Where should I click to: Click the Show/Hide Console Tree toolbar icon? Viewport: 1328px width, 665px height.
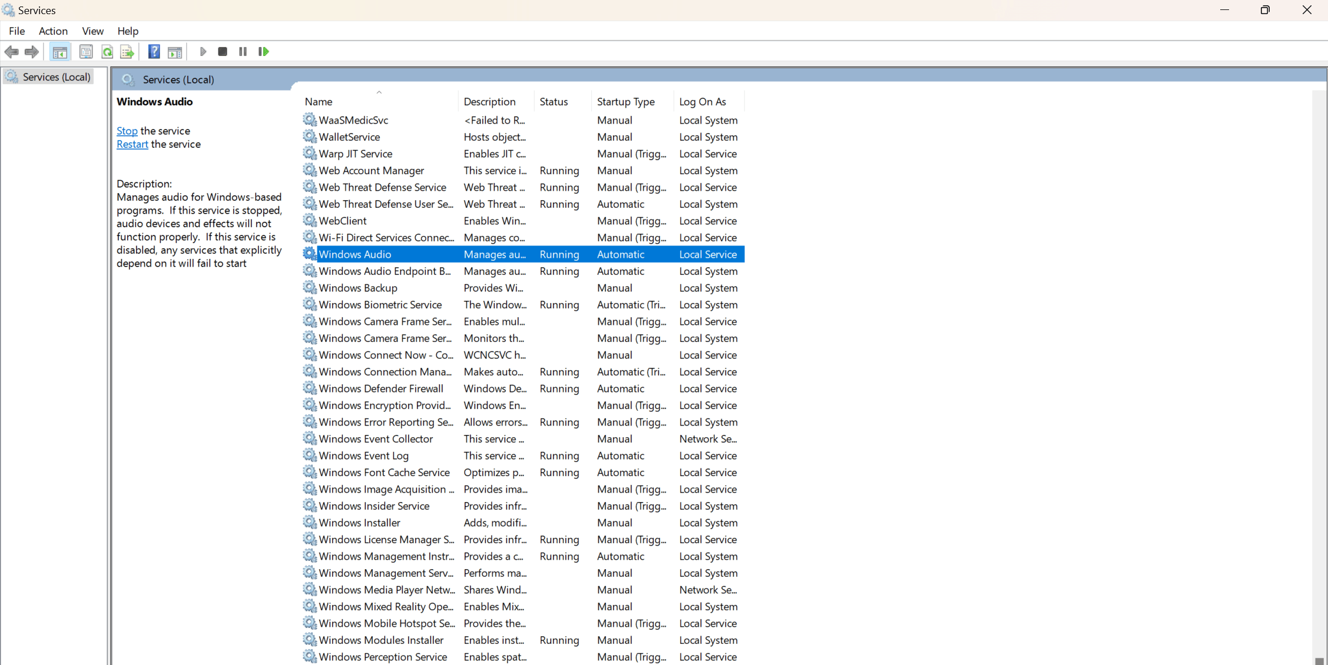click(59, 52)
